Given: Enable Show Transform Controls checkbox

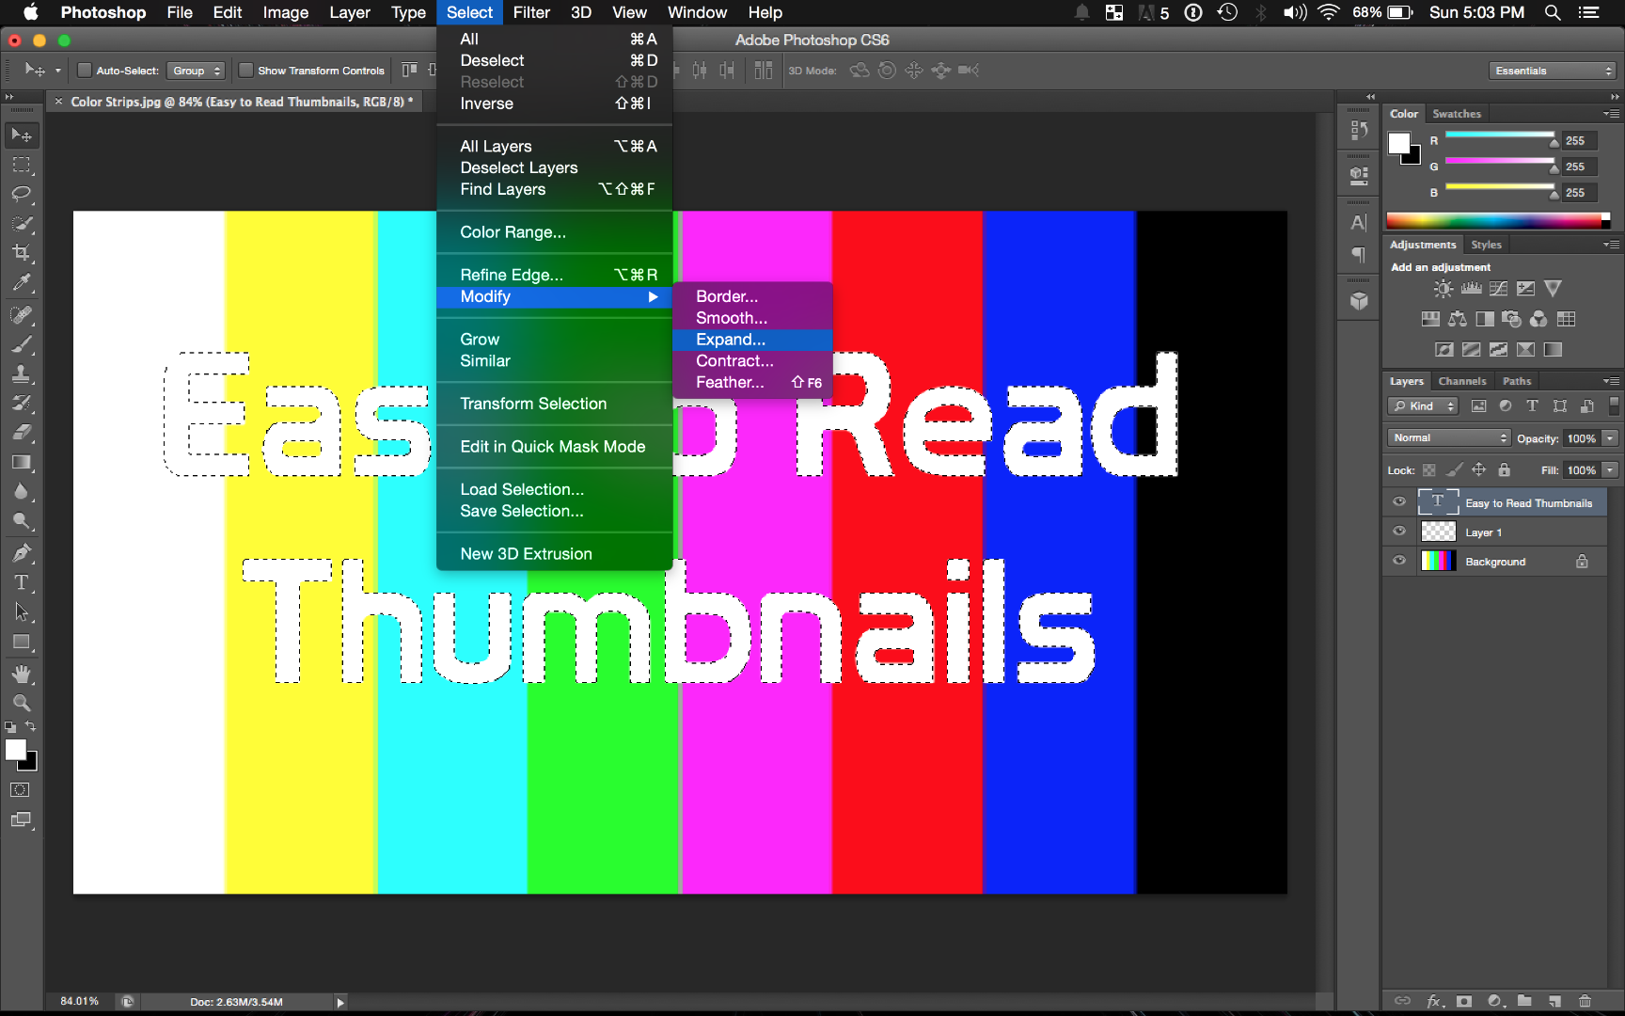Looking at the screenshot, I should [x=246, y=70].
